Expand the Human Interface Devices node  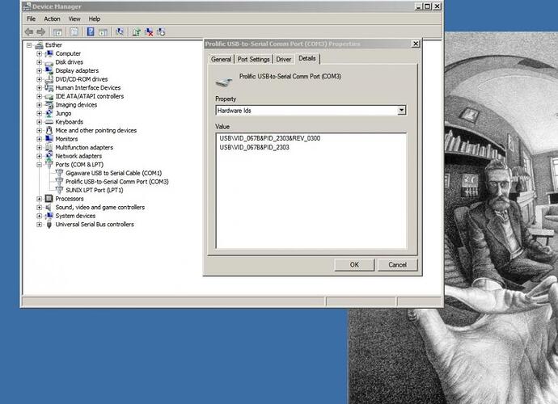(39, 88)
